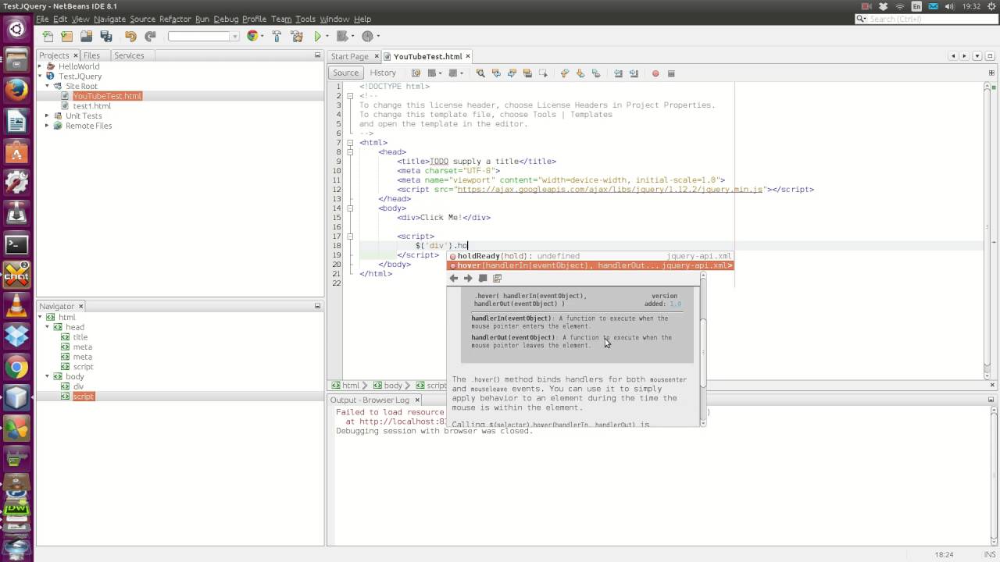Click the Build Project hammer icon
This screenshot has width=1000, height=562.
tap(277, 36)
